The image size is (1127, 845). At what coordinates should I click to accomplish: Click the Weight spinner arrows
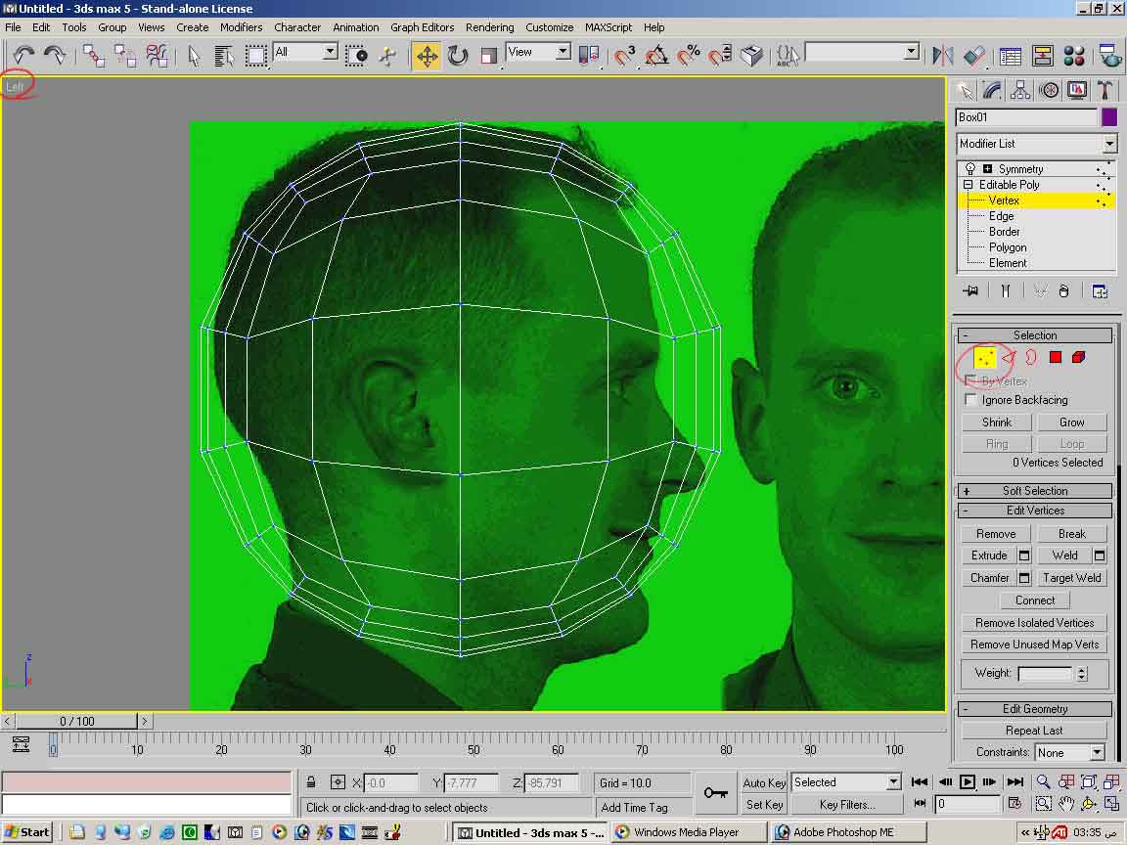coord(1082,673)
